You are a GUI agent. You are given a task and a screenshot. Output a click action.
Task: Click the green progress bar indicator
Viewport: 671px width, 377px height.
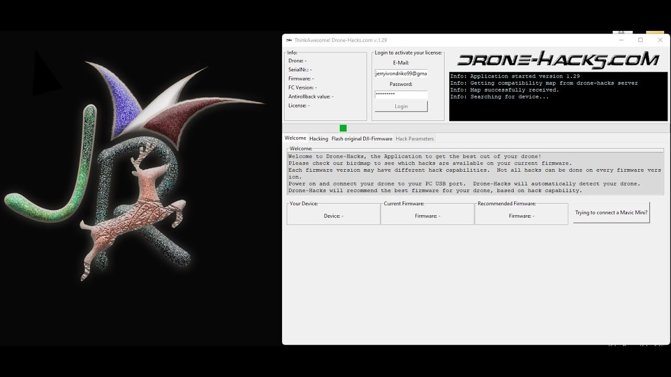(x=343, y=128)
